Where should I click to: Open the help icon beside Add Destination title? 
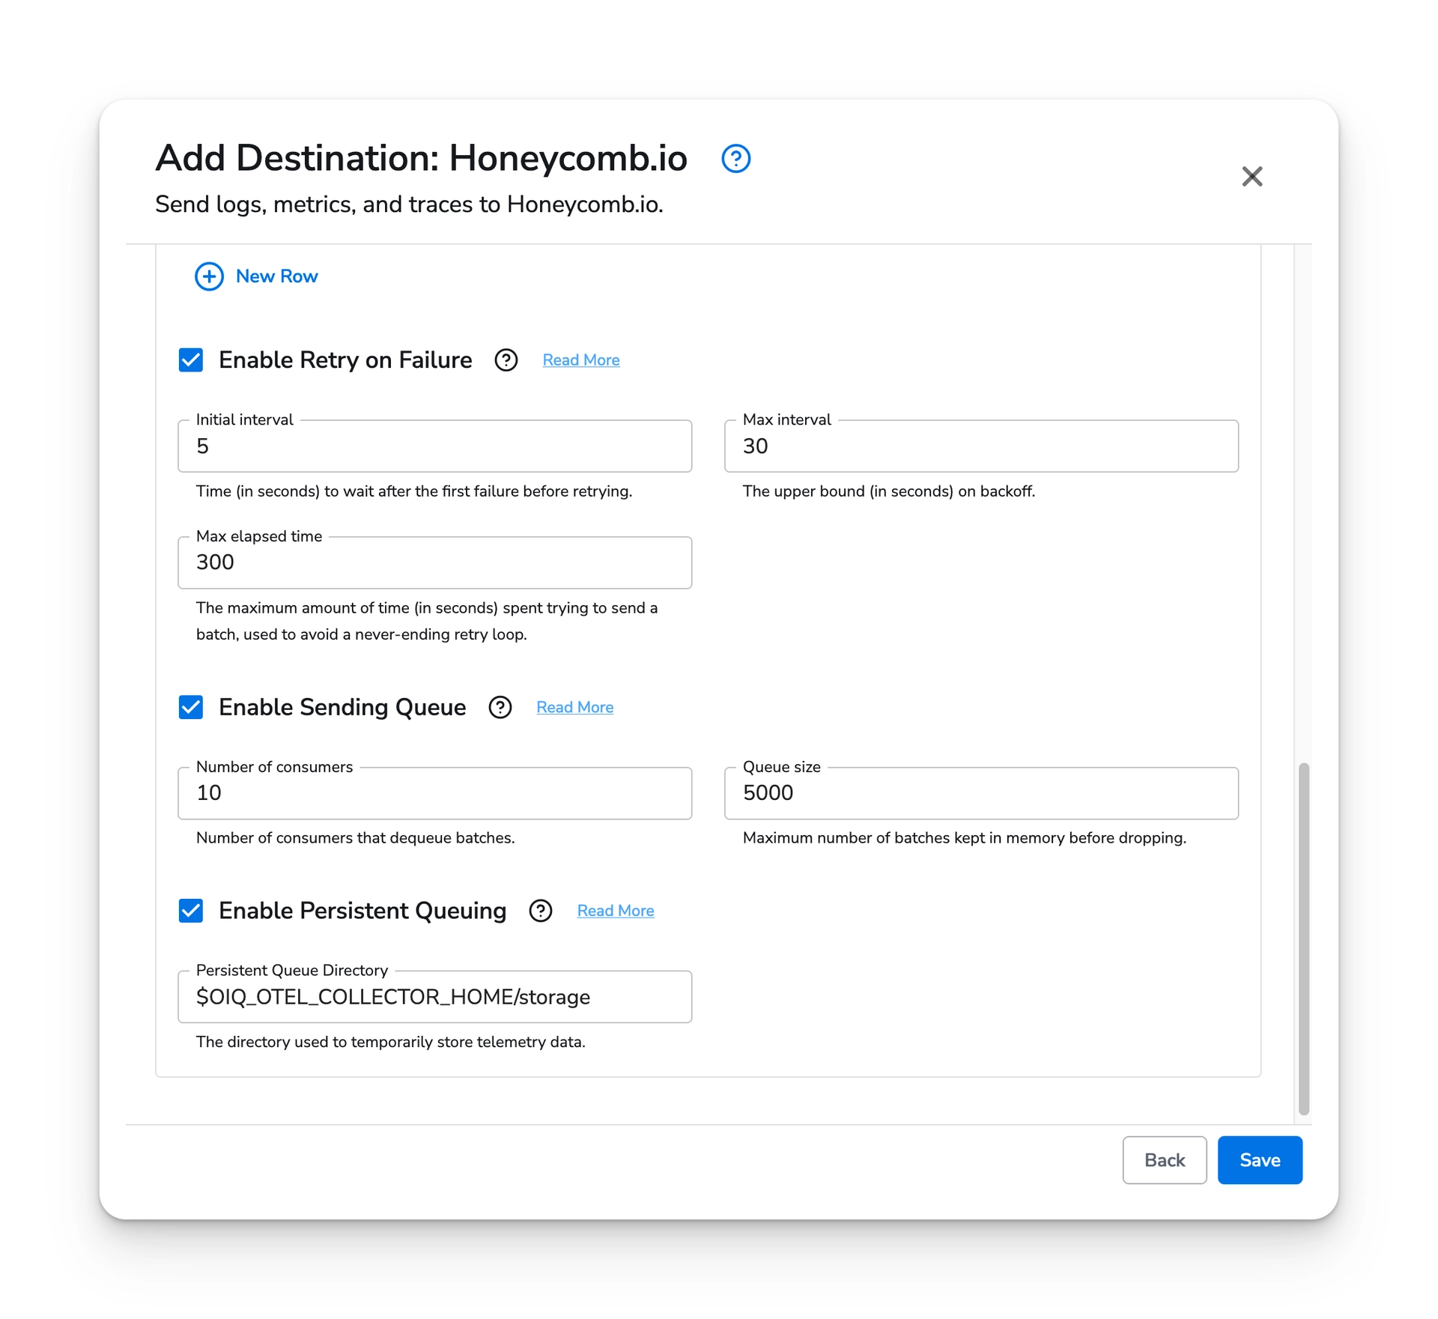(x=735, y=158)
